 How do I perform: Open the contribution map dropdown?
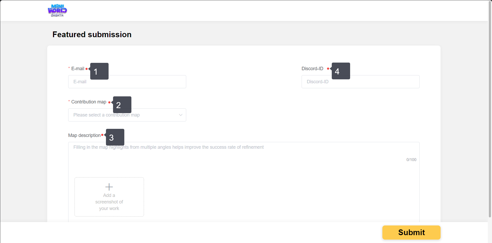[x=127, y=115]
